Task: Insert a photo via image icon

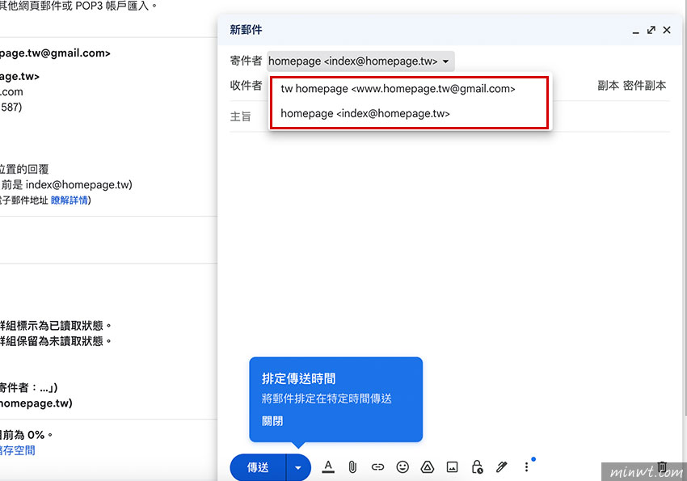Action: point(452,467)
